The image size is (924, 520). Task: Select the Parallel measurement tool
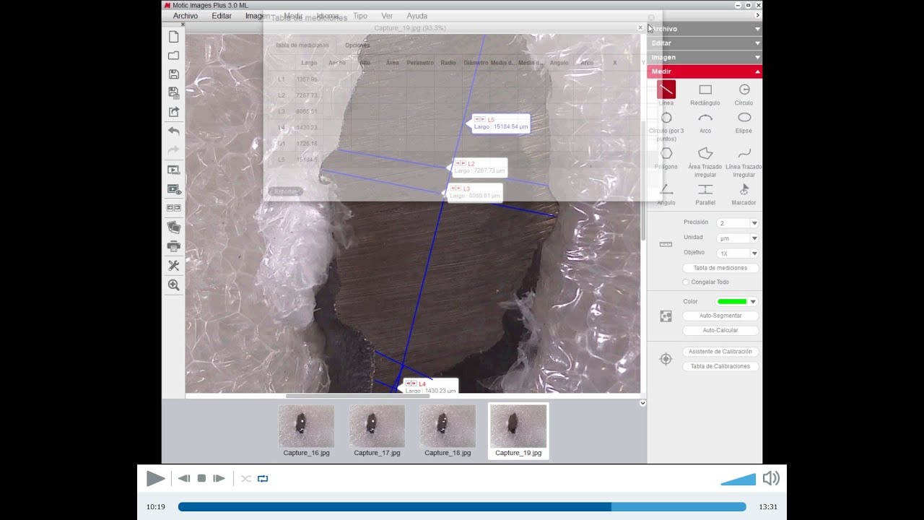point(705,189)
